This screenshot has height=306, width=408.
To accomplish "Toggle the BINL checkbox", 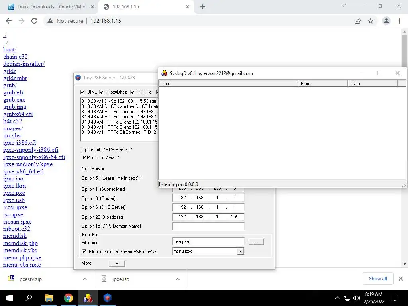I will [82, 92].
